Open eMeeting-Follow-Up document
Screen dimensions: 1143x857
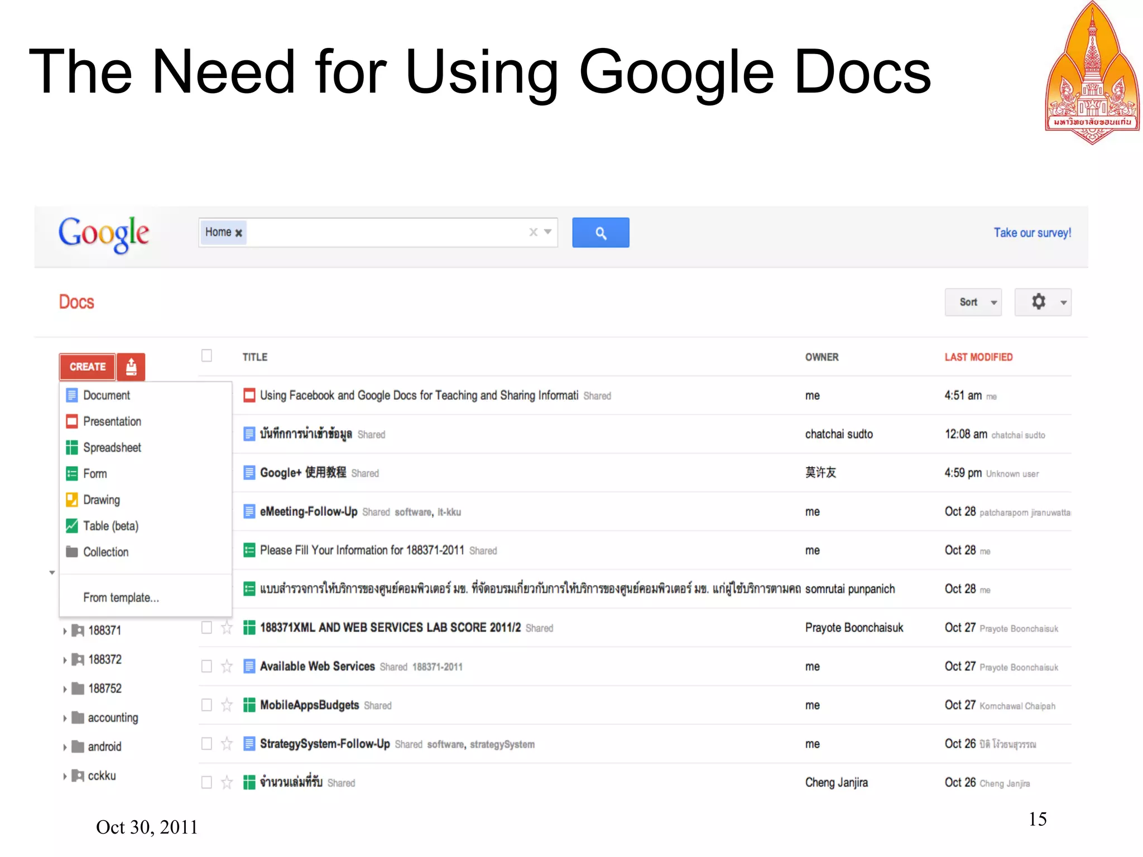click(308, 512)
